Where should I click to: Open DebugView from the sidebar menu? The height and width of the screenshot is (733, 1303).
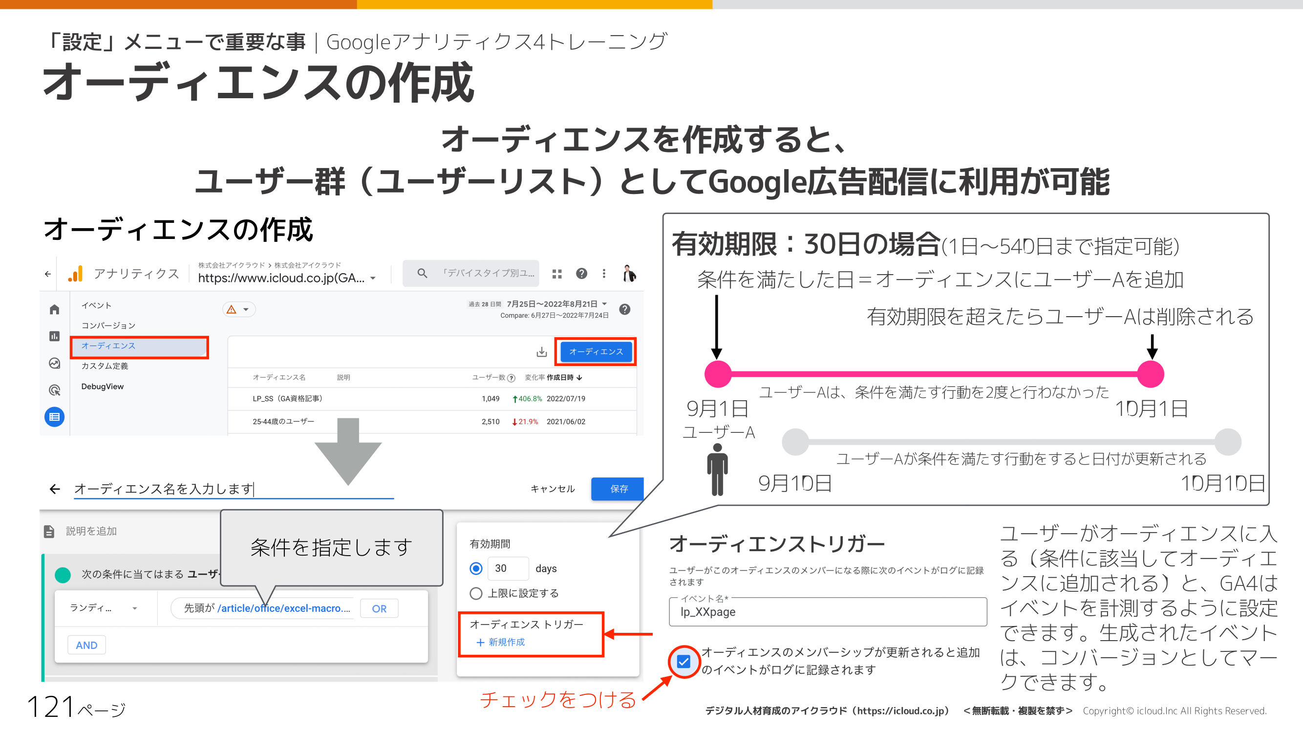102,387
